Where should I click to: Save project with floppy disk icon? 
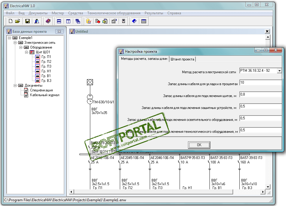pos(27,21)
